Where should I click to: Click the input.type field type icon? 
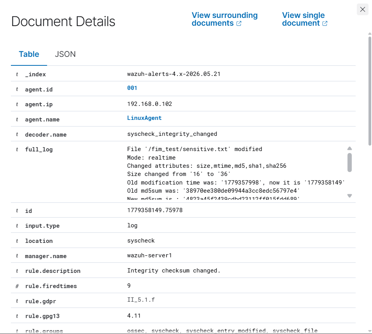[17, 226]
